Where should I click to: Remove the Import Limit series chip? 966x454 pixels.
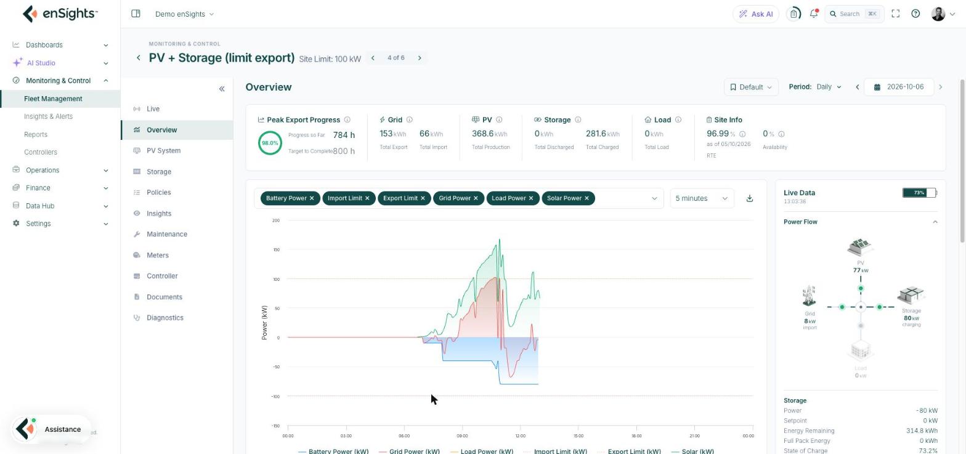pos(367,198)
